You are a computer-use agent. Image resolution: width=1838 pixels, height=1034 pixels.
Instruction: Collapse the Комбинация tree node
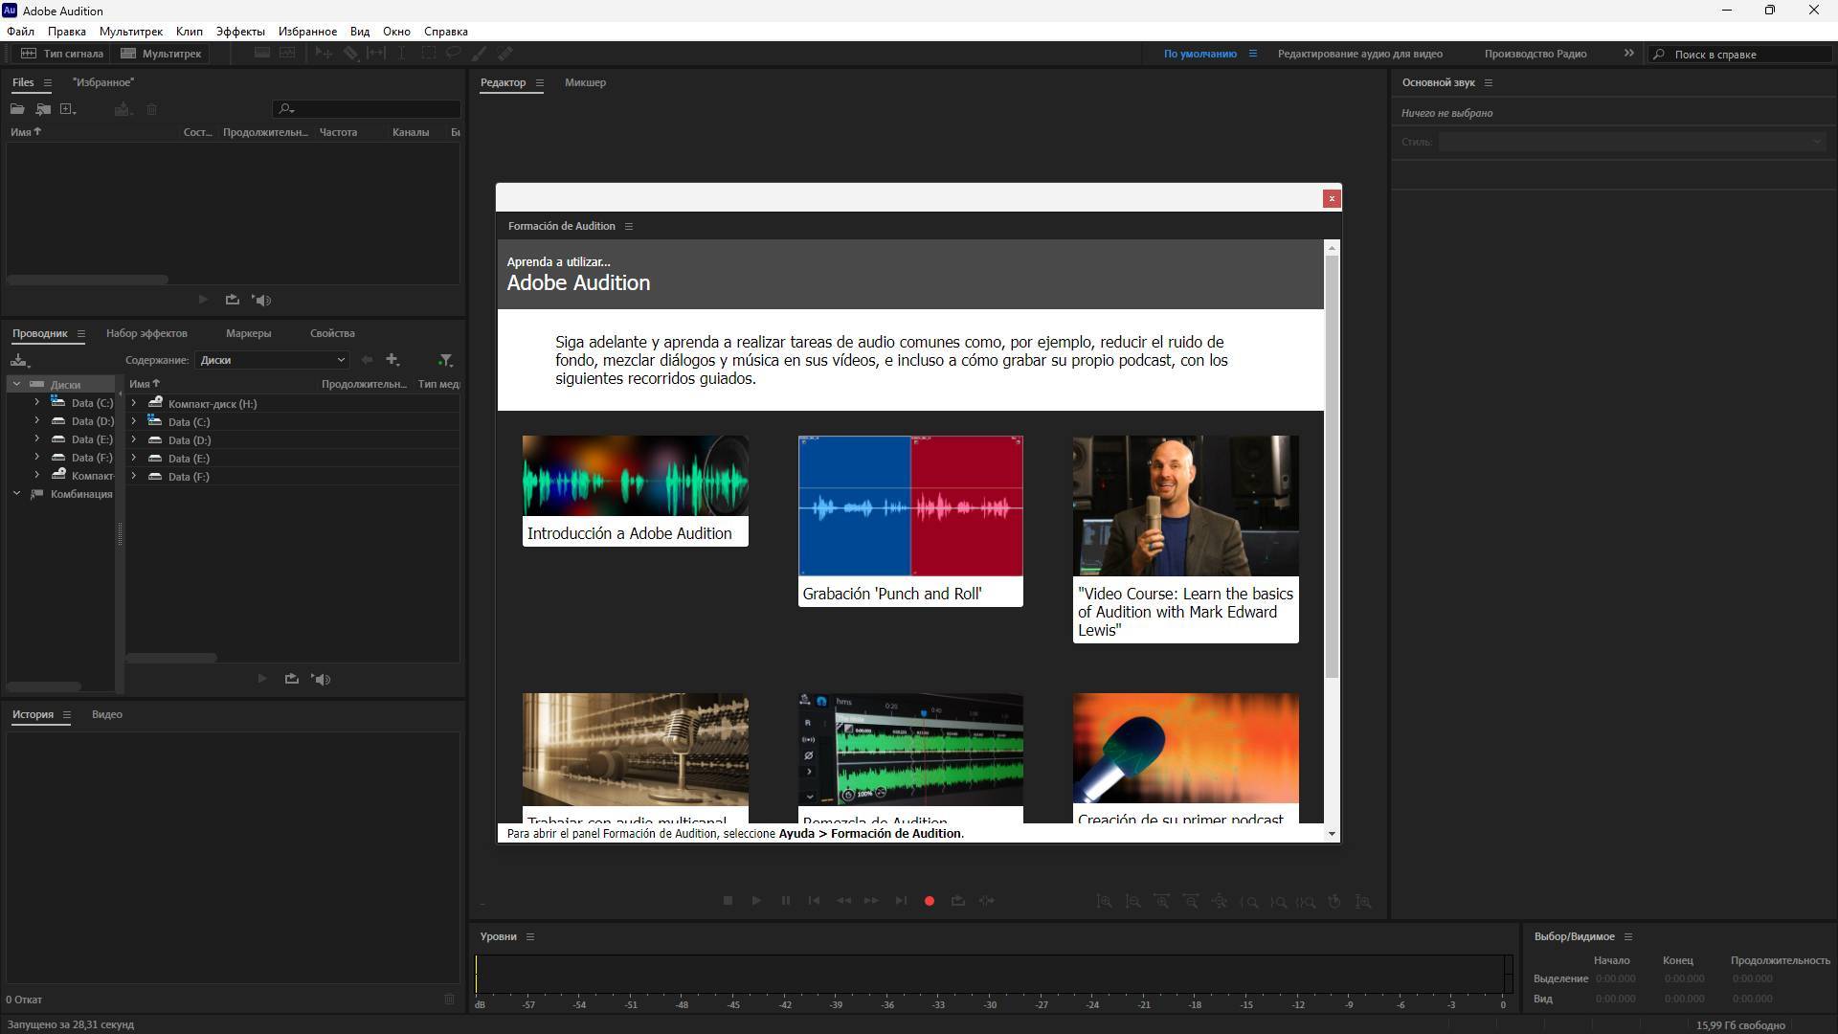click(x=16, y=494)
